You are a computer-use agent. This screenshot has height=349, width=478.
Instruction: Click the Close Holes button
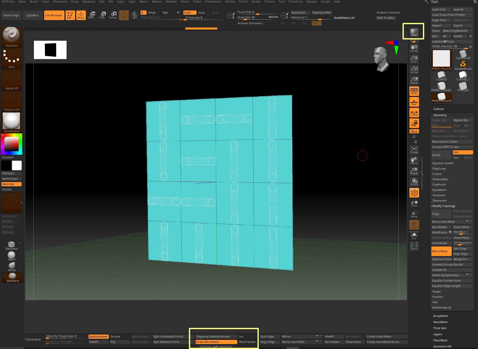tap(462, 238)
